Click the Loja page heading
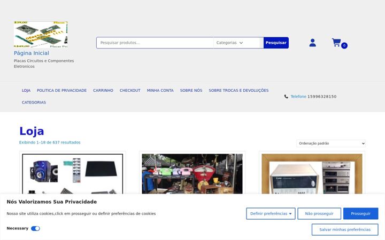This screenshot has height=240, width=385. pos(32,131)
